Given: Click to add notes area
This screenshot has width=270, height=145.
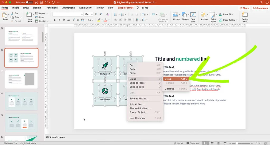Looking at the screenshot, I should (x=55, y=137).
